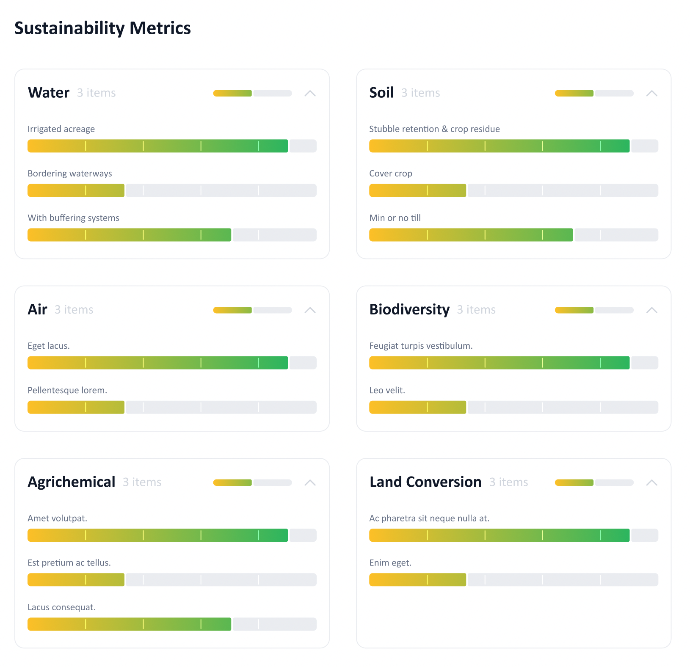This screenshot has width=690, height=667.
Task: Click the Lacus consequat progress bar
Action: 172,624
